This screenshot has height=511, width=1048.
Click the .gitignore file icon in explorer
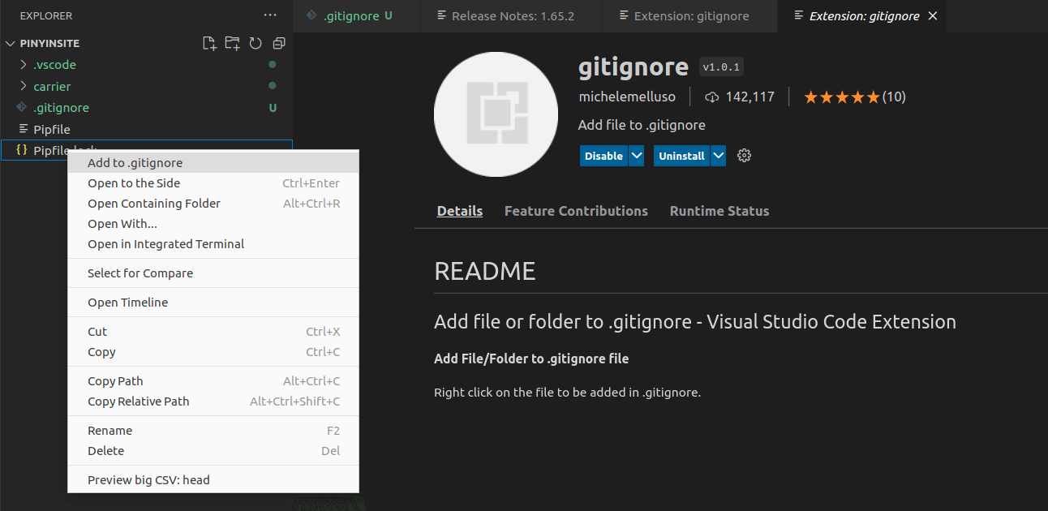(x=22, y=108)
